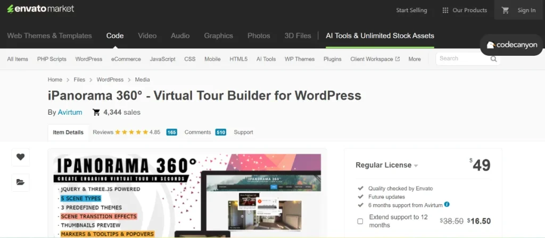Open author Avirtum's profile
Viewport: 545px width, 238px height.
click(70, 112)
